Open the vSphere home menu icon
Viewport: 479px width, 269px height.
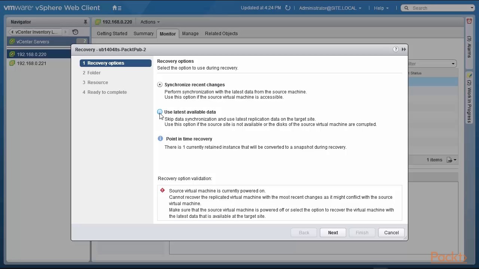pyautogui.click(x=116, y=8)
